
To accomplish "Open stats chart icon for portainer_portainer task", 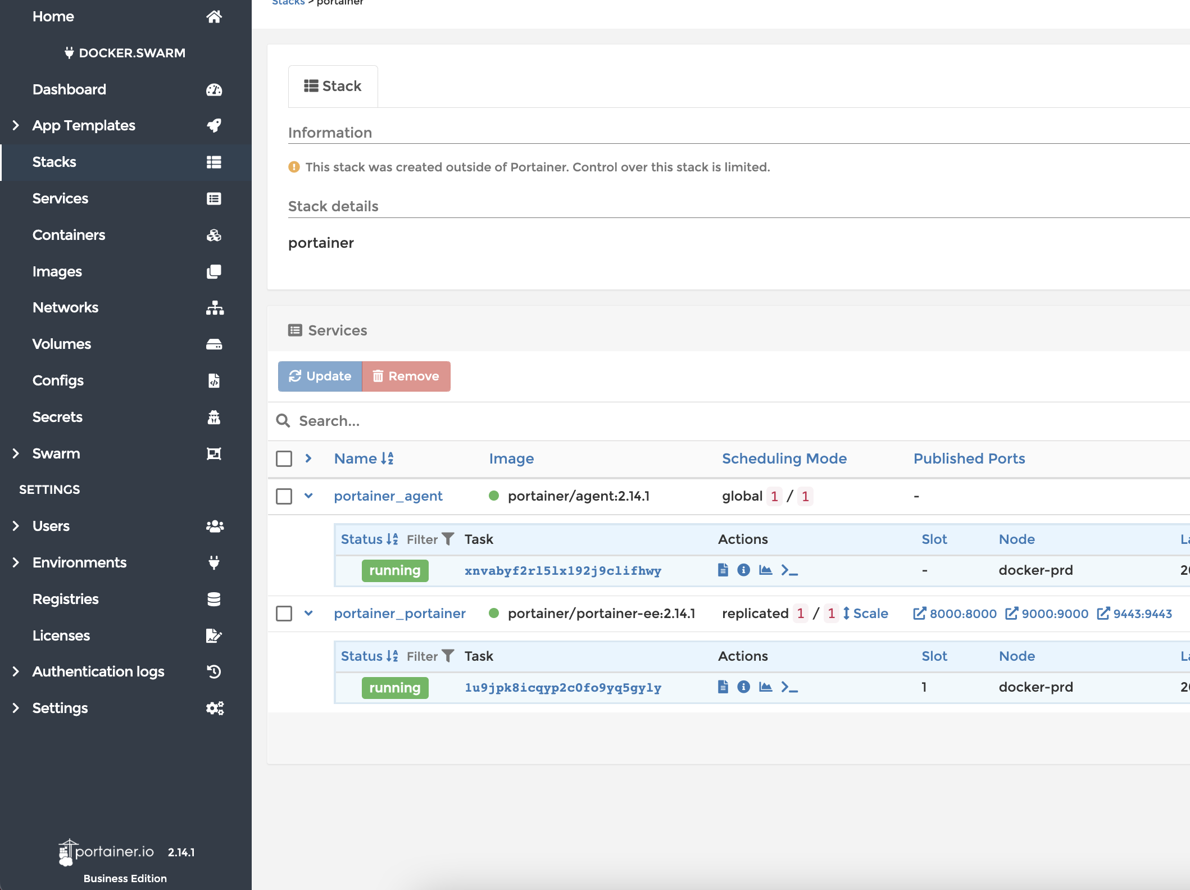I will [765, 687].
